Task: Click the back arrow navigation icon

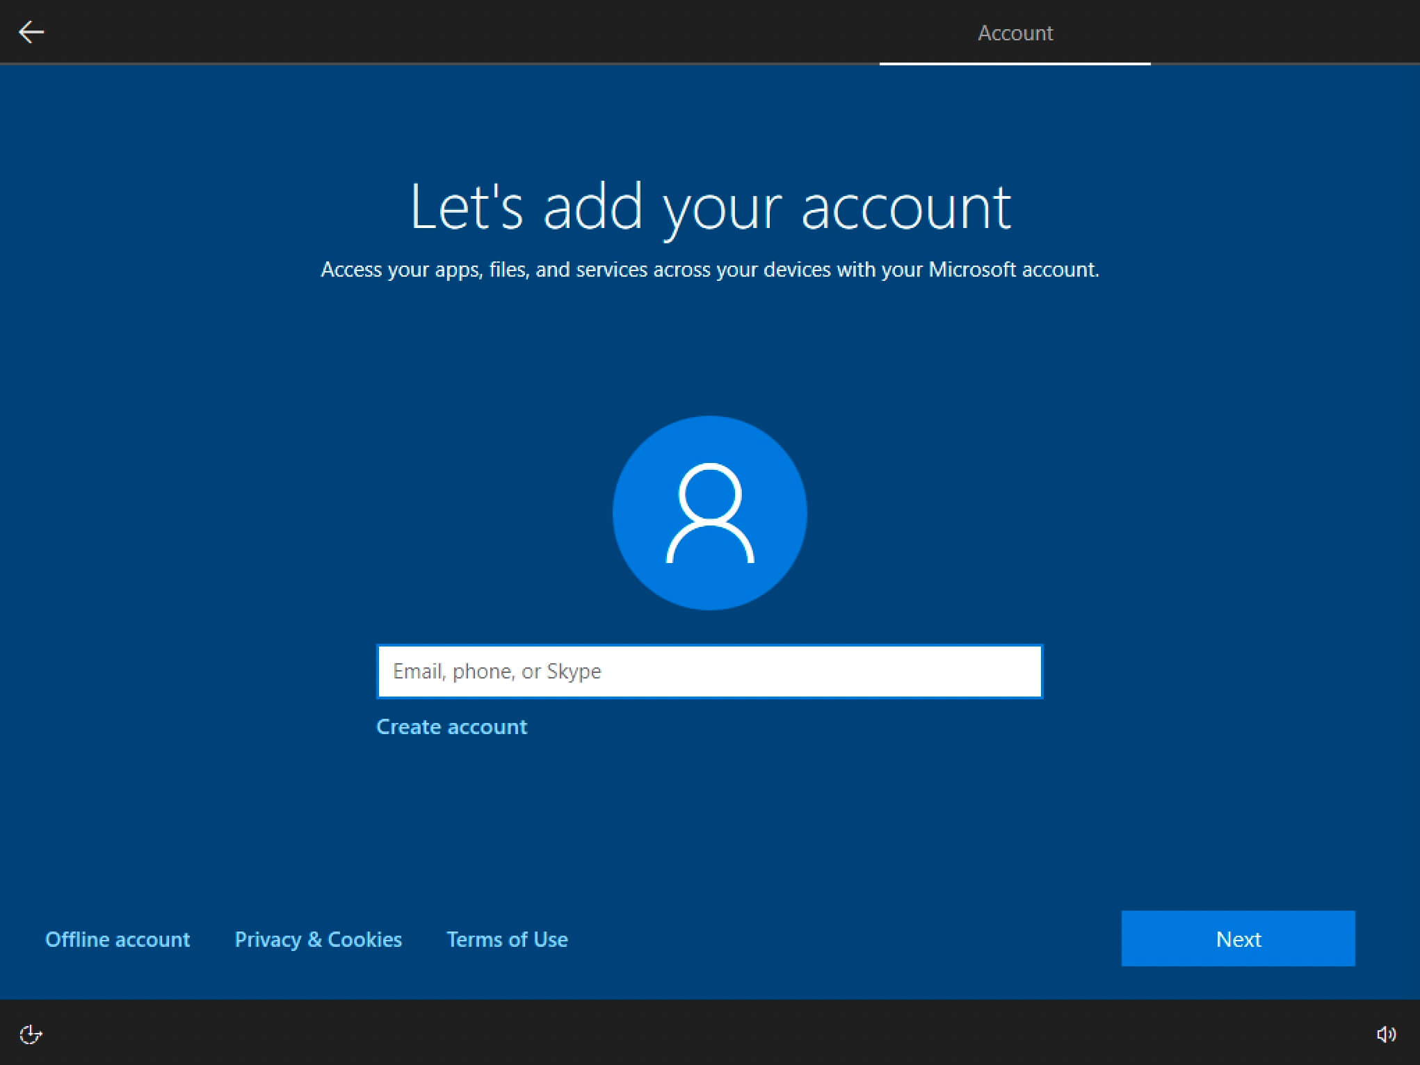Action: tap(33, 31)
